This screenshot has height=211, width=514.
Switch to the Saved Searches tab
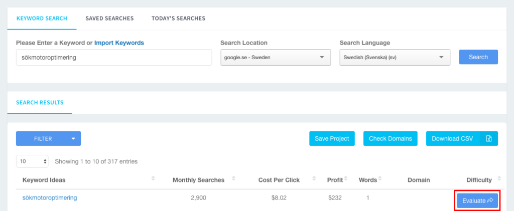click(x=109, y=19)
